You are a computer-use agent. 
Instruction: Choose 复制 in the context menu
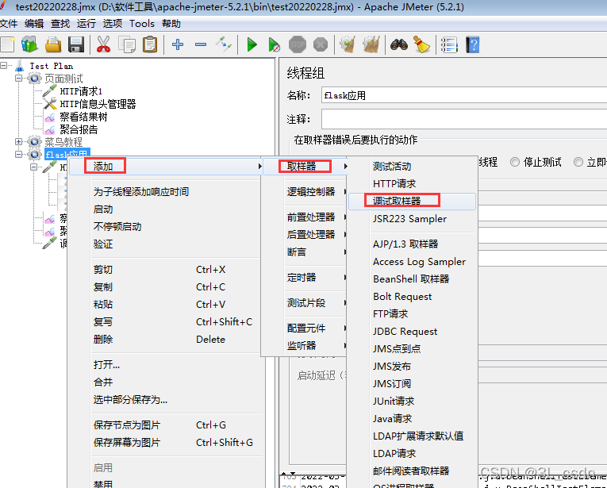click(x=166, y=286)
